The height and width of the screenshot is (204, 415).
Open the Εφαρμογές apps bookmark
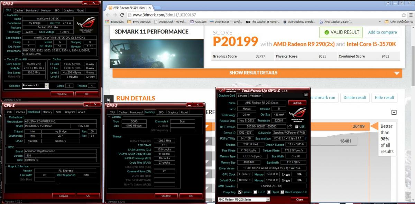[x=114, y=21]
